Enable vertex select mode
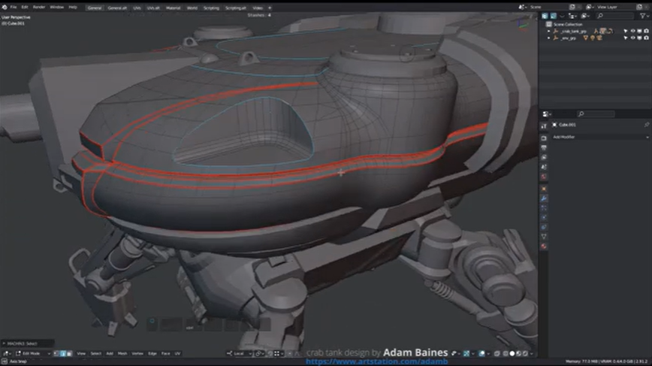652x366 pixels. click(56, 353)
